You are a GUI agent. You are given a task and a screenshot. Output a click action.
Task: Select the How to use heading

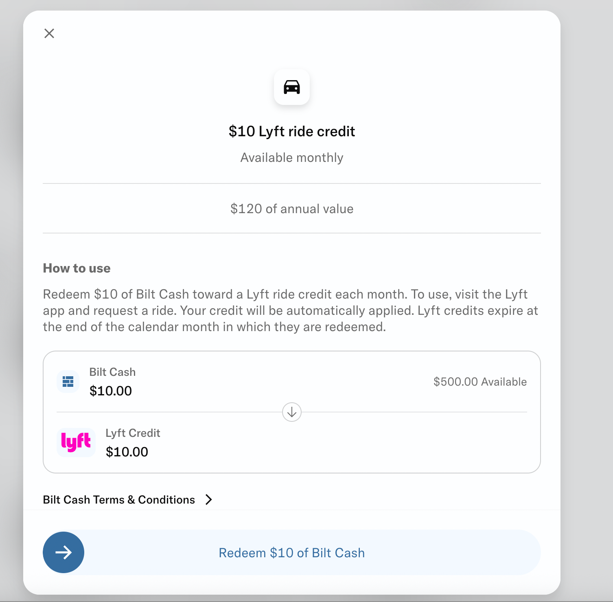[x=77, y=268]
